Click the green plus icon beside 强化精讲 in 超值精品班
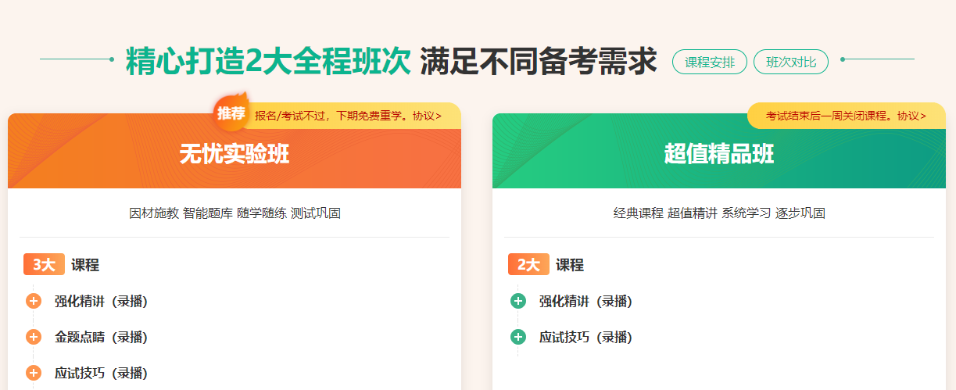 518,302
